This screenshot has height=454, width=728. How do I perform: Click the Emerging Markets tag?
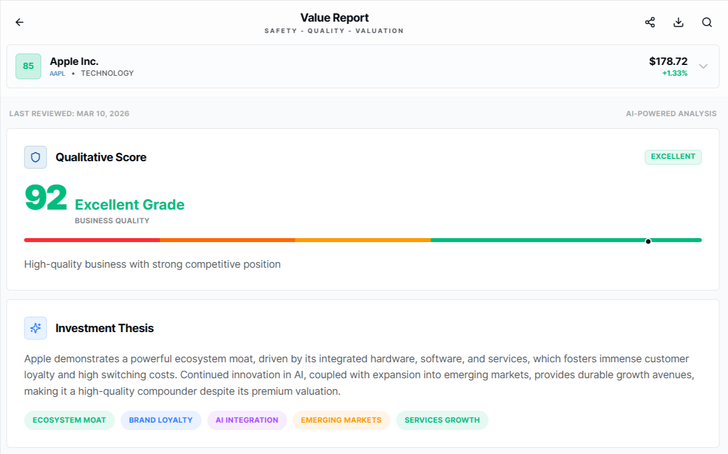[341, 420]
